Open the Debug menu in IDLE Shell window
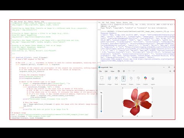The width and height of the screenshot is (184, 138). coord(112,23)
